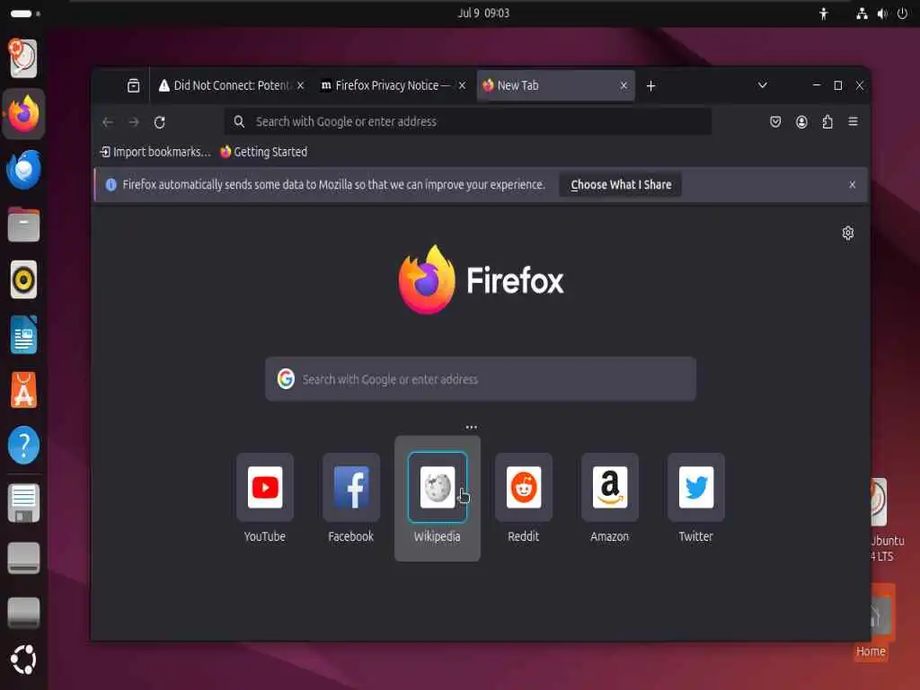Open Activities workspace indicator in top bar
The height and width of the screenshot is (690, 920).
click(25, 13)
